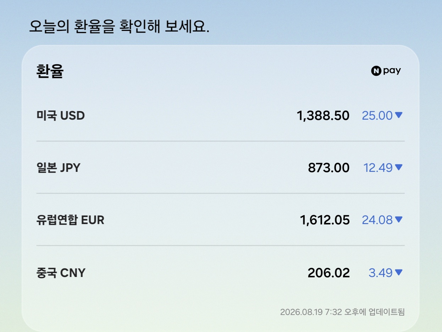
Task: Click the EUR down arrow indicator
Action: [x=399, y=220]
